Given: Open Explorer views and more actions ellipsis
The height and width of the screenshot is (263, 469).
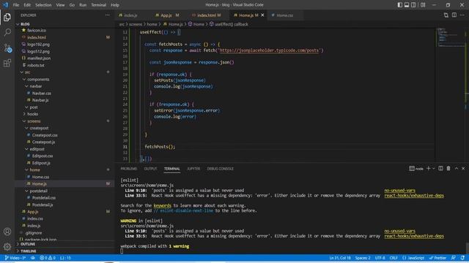Looking at the screenshot, I should [x=108, y=15].
